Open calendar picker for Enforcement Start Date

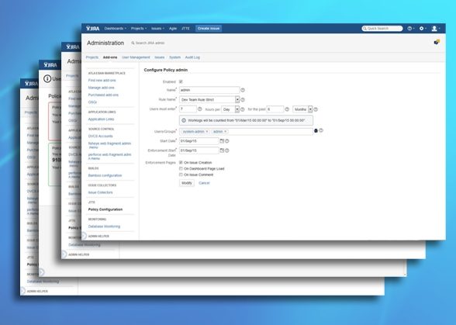tap(222, 150)
